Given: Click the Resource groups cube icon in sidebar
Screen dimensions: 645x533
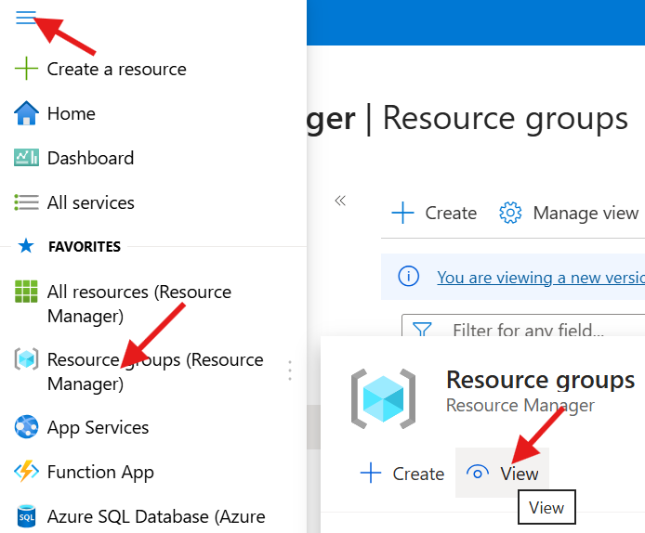Looking at the screenshot, I should pyautogui.click(x=26, y=359).
